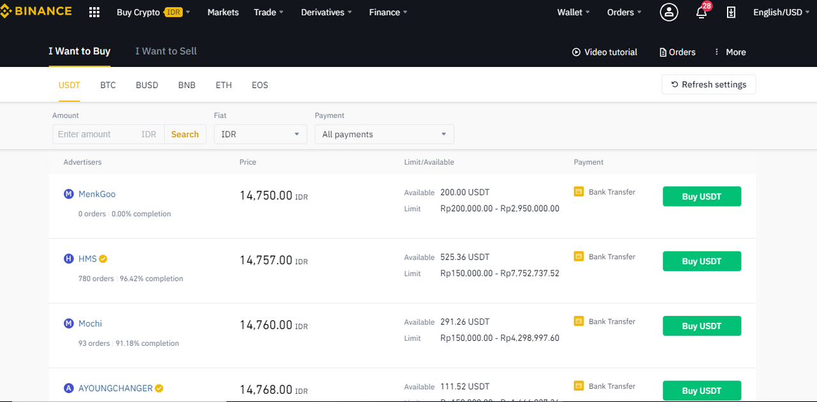Open HMS advertiser profile link

coord(87,258)
